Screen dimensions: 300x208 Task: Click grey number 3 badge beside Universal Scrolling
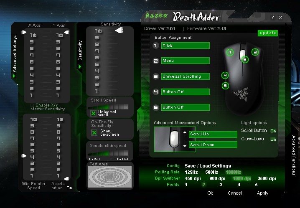[156, 76]
